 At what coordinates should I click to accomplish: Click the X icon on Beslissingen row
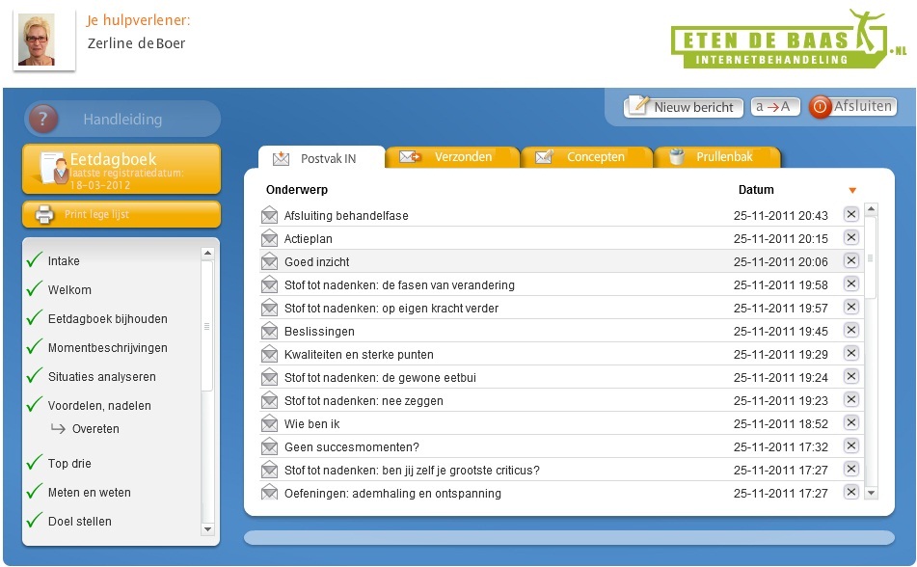point(850,330)
